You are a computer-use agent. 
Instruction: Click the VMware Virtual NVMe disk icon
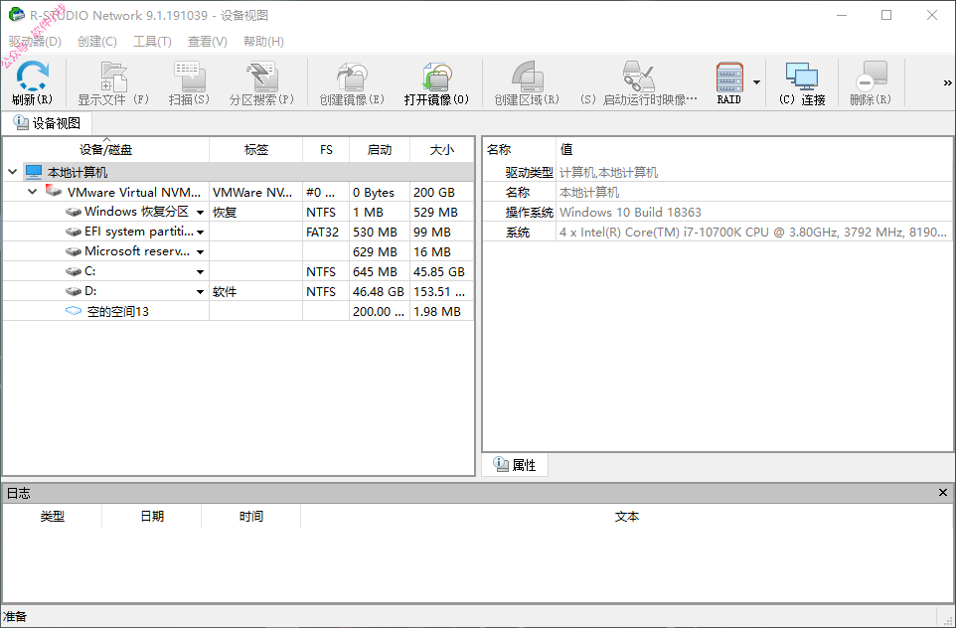[x=54, y=192]
